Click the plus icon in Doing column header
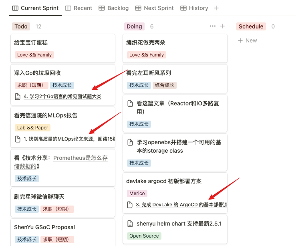 (222, 26)
